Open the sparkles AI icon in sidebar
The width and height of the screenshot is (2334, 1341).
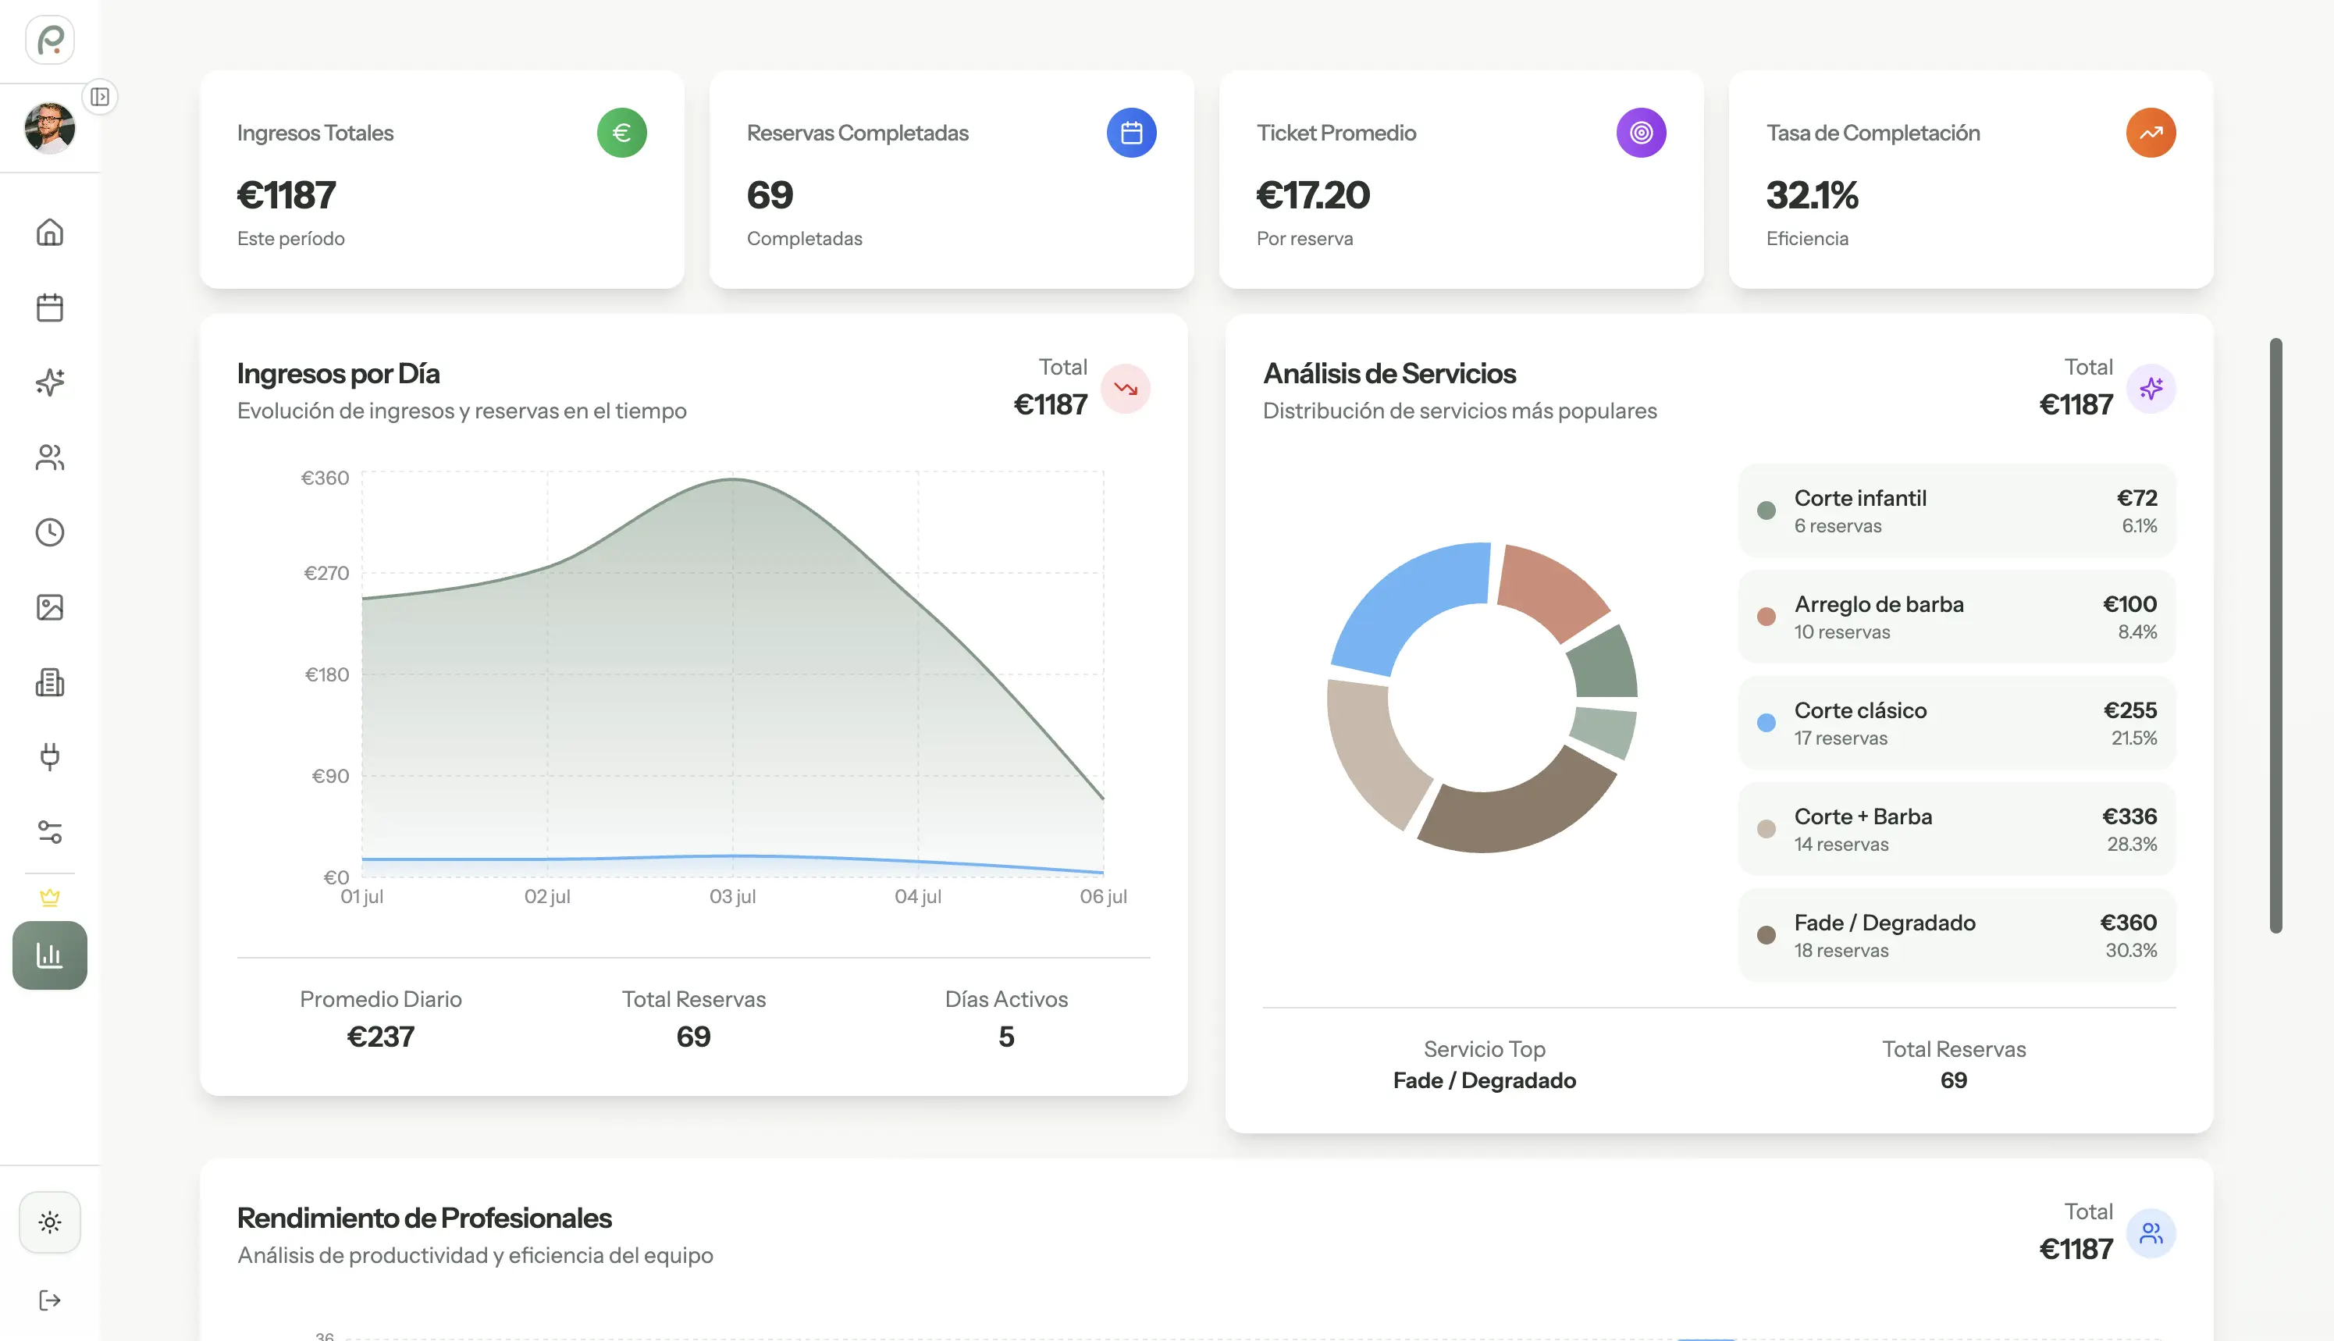(x=50, y=382)
